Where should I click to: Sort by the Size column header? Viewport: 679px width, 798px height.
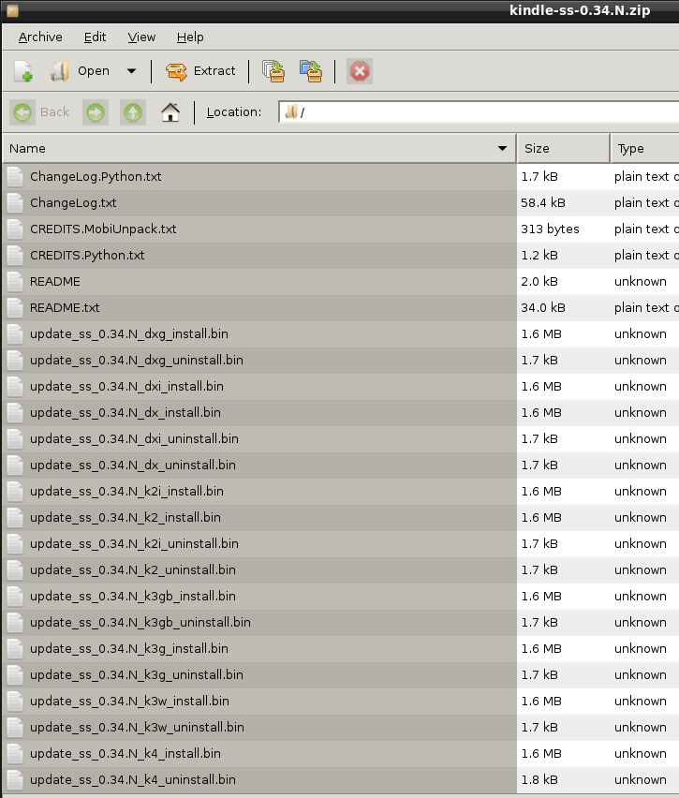coord(563,149)
